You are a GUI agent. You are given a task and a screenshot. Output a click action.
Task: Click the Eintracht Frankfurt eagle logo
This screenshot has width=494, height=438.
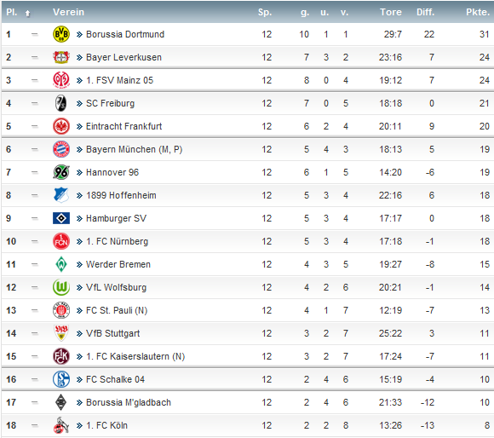[x=61, y=126]
